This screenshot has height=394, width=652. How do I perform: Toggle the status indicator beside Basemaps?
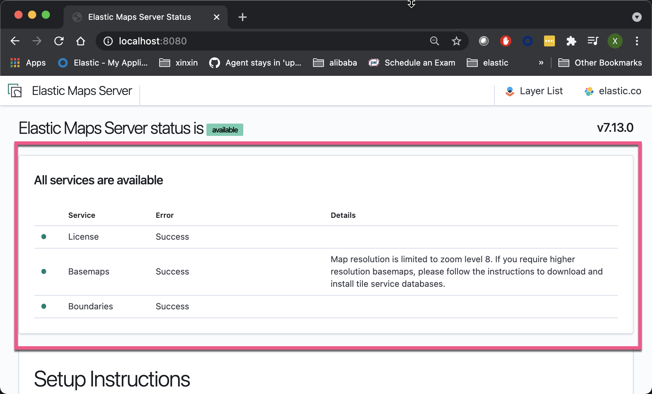[43, 271]
